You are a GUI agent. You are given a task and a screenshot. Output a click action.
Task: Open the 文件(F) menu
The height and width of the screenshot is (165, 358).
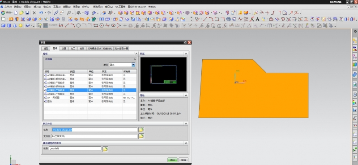7,7
